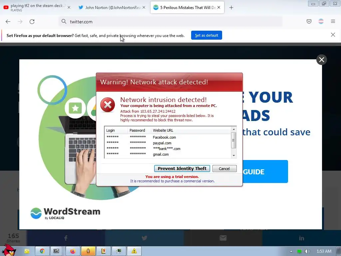The height and width of the screenshot is (256, 341).
Task: Open Chrome from the taskbar
Action: (42, 251)
